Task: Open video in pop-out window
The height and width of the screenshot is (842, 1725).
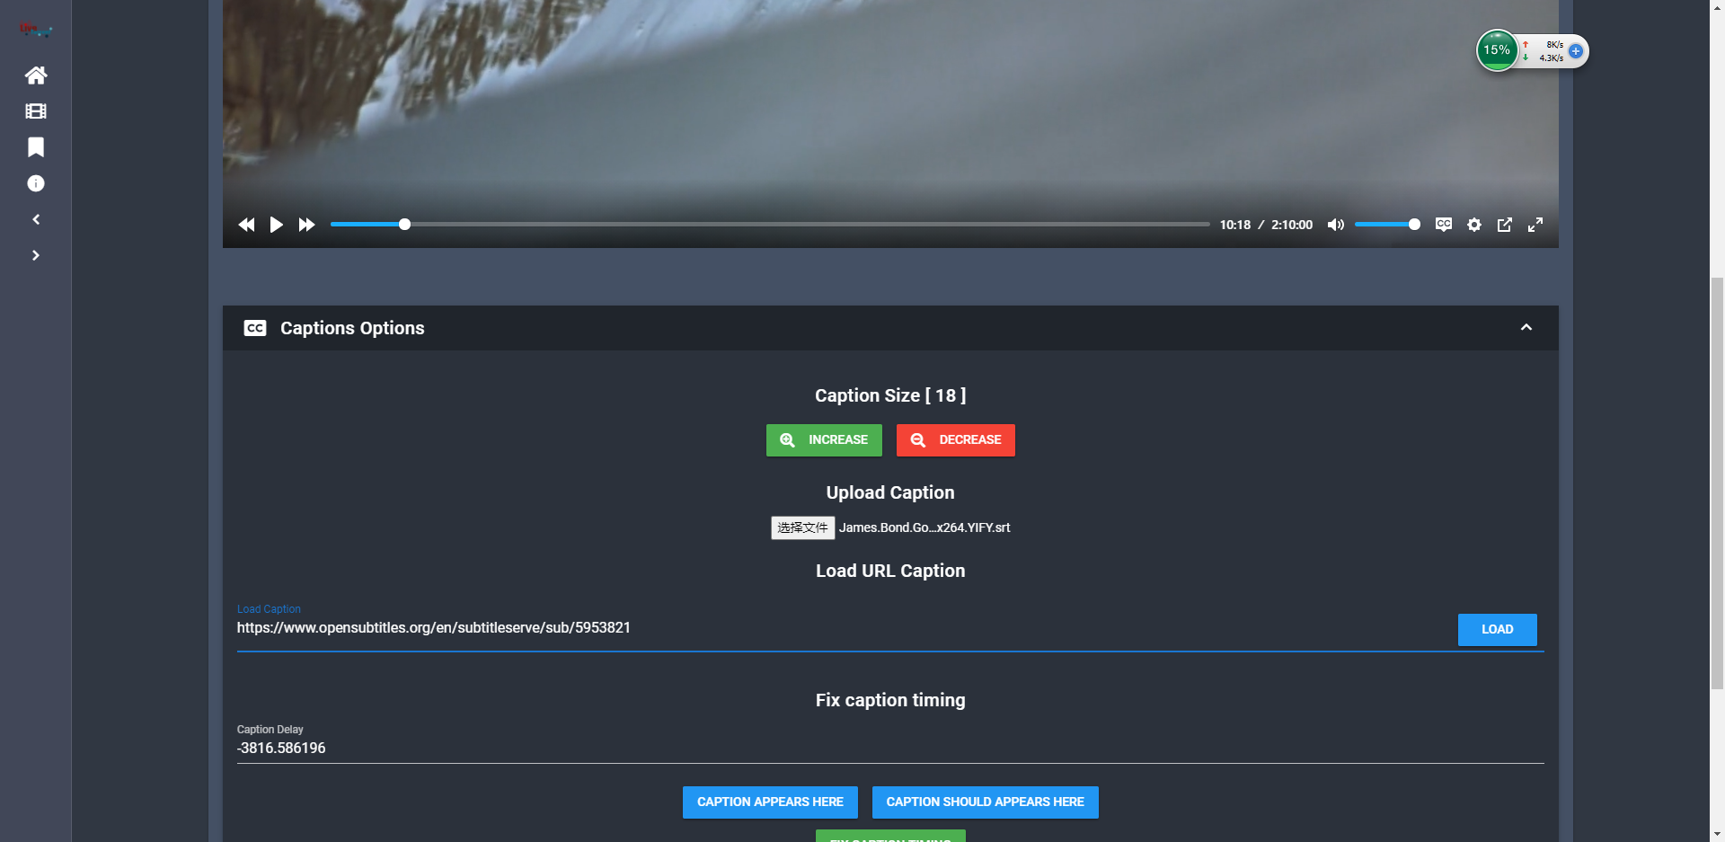Action: (x=1505, y=225)
